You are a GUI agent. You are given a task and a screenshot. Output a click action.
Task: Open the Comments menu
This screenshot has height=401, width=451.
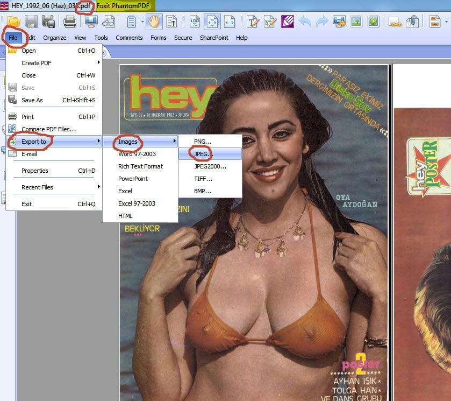click(x=129, y=38)
